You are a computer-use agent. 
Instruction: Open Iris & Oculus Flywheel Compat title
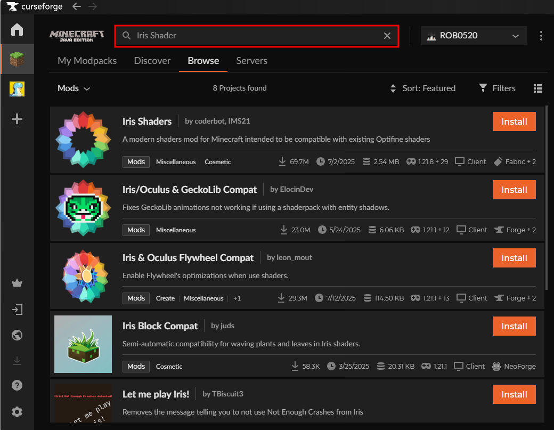click(x=188, y=257)
